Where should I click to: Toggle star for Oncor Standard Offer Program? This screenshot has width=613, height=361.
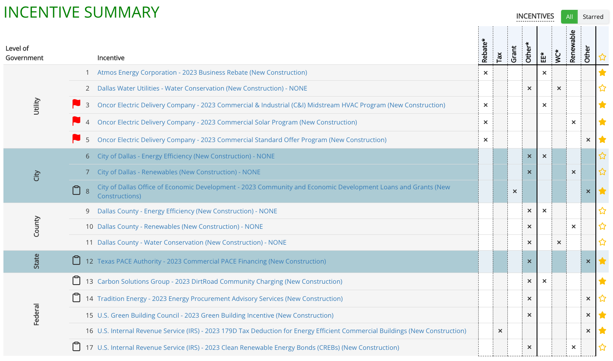click(602, 140)
